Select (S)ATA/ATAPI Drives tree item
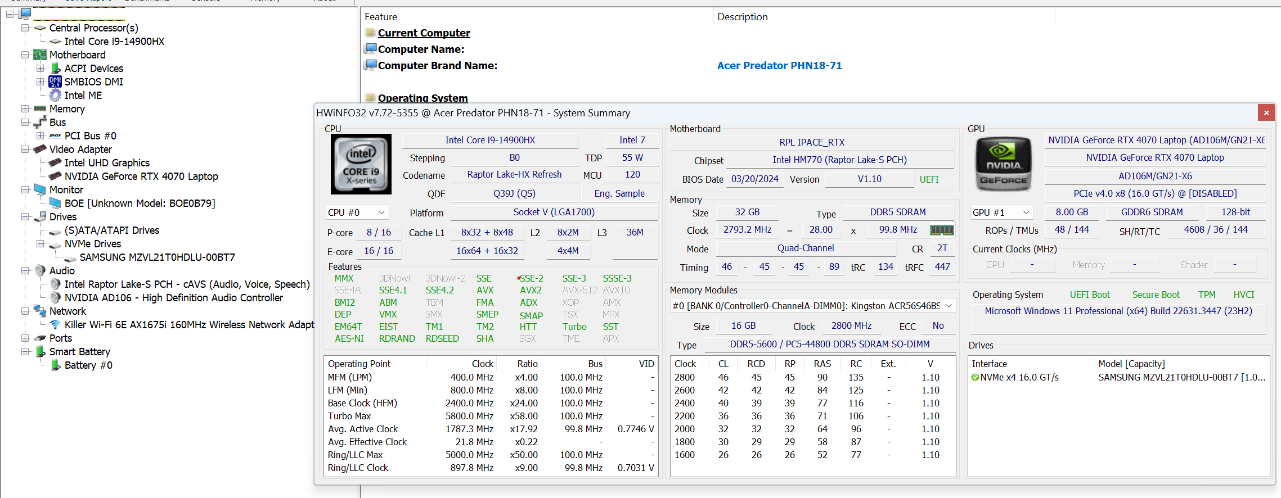Screen dimensions: 1281x498 112,230
